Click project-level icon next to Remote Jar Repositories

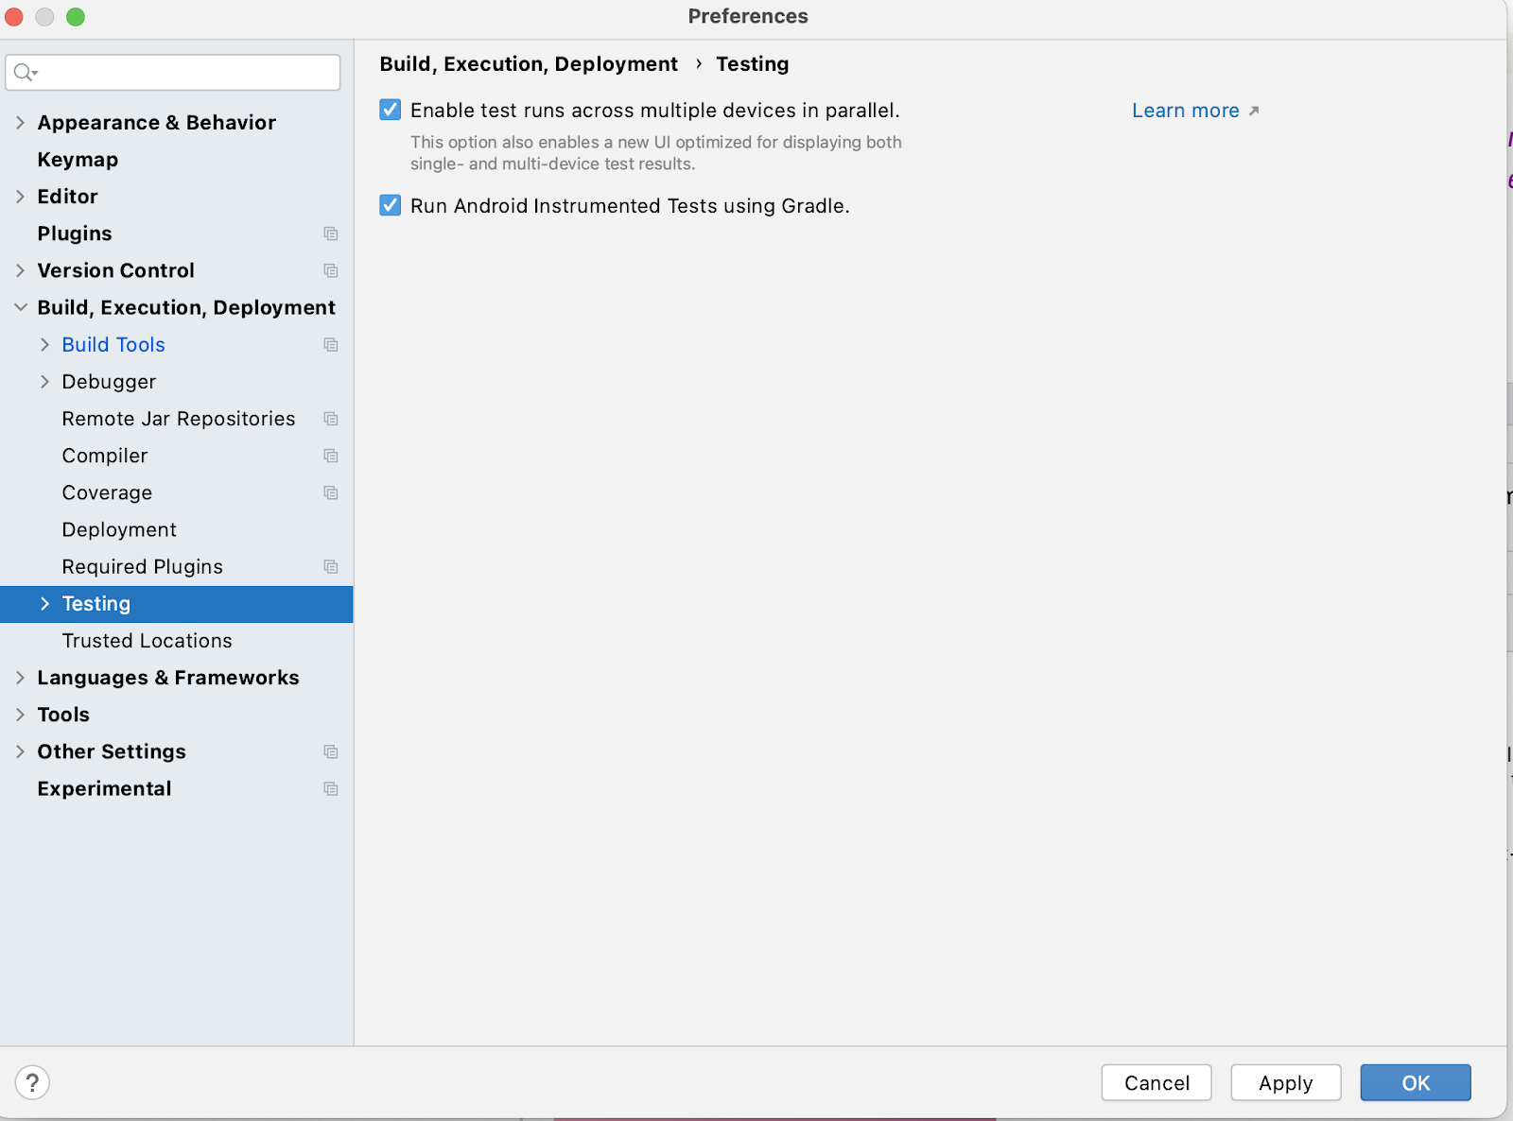point(331,419)
